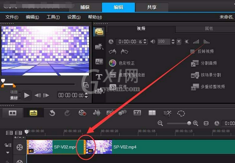Open the 文件(F) menu
Viewport: 235px width, 163px height.
[x=12, y=17]
